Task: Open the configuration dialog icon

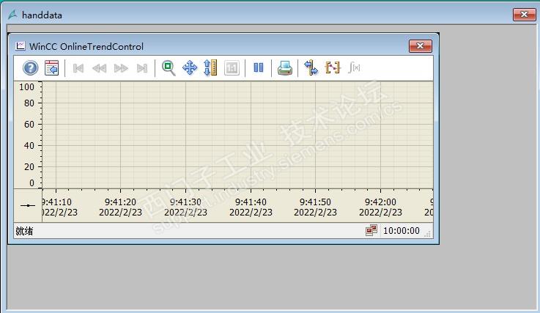Action: [52, 67]
